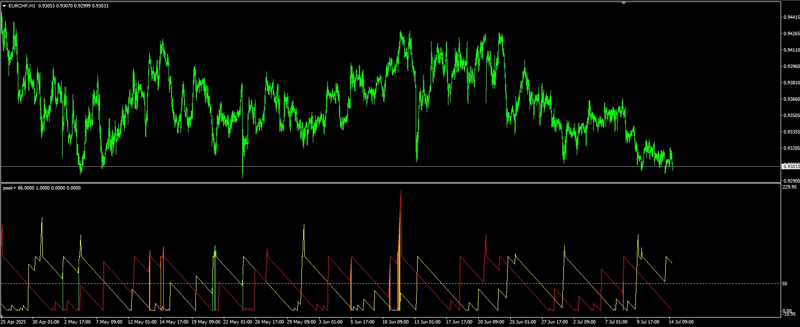
Task: Click the 10 Jun 09:00 time label
Action: click(396, 322)
